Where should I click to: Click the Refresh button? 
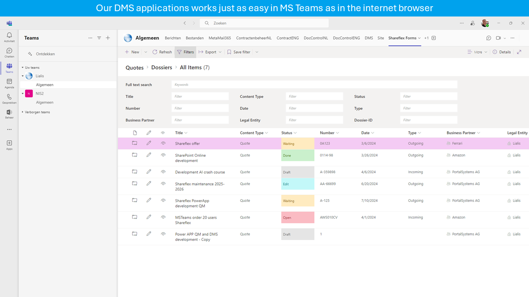(162, 52)
